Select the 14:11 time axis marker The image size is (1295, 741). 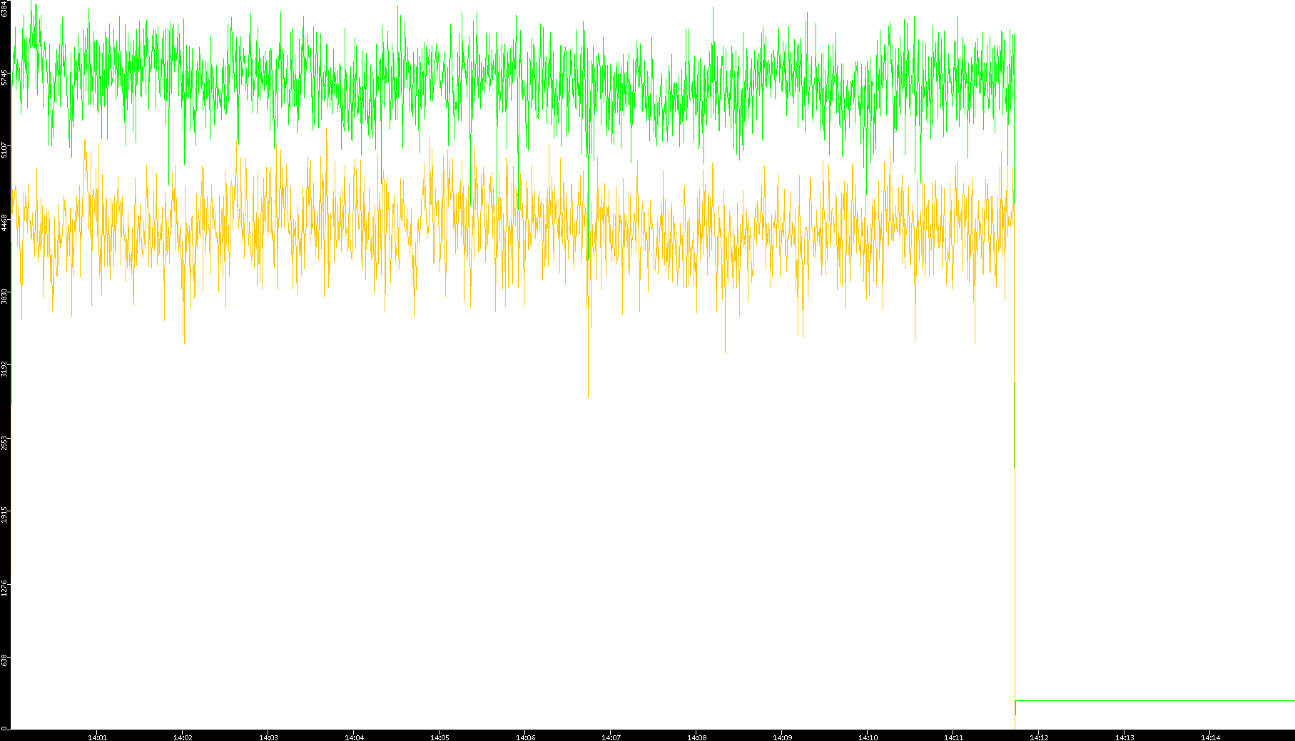coord(953,737)
